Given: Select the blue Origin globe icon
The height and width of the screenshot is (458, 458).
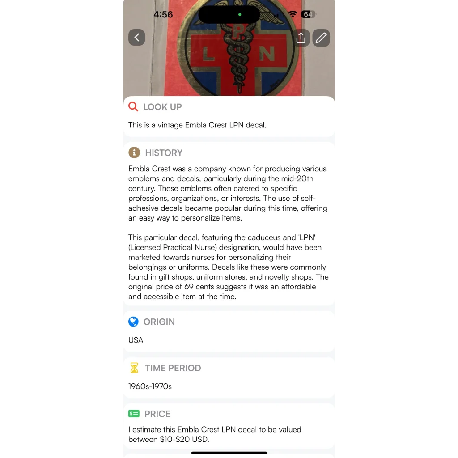Looking at the screenshot, I should pos(133,322).
